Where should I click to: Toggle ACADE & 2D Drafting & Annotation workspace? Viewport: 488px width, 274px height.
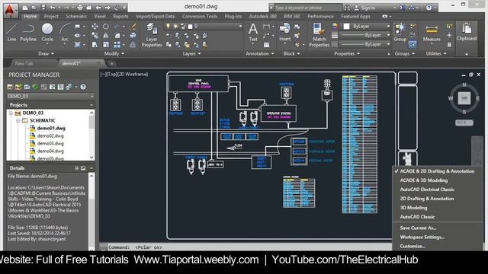pos(437,171)
